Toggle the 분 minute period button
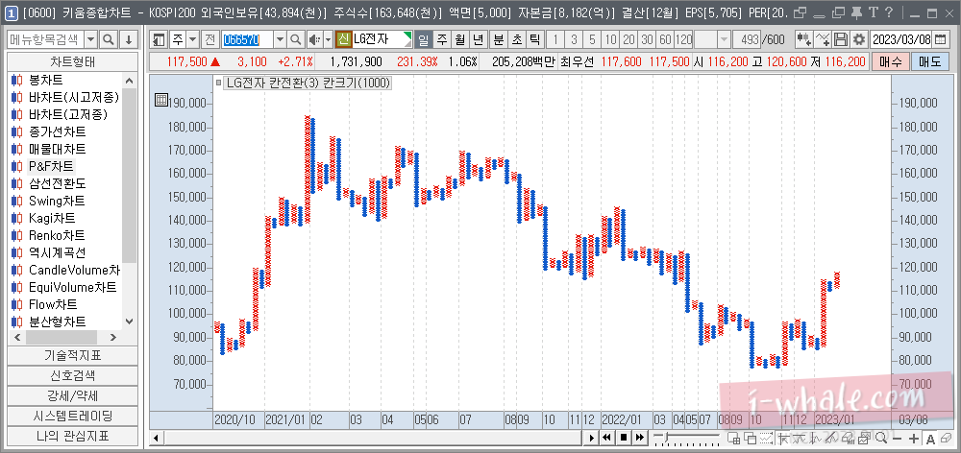This screenshot has width=961, height=453. 499,39
